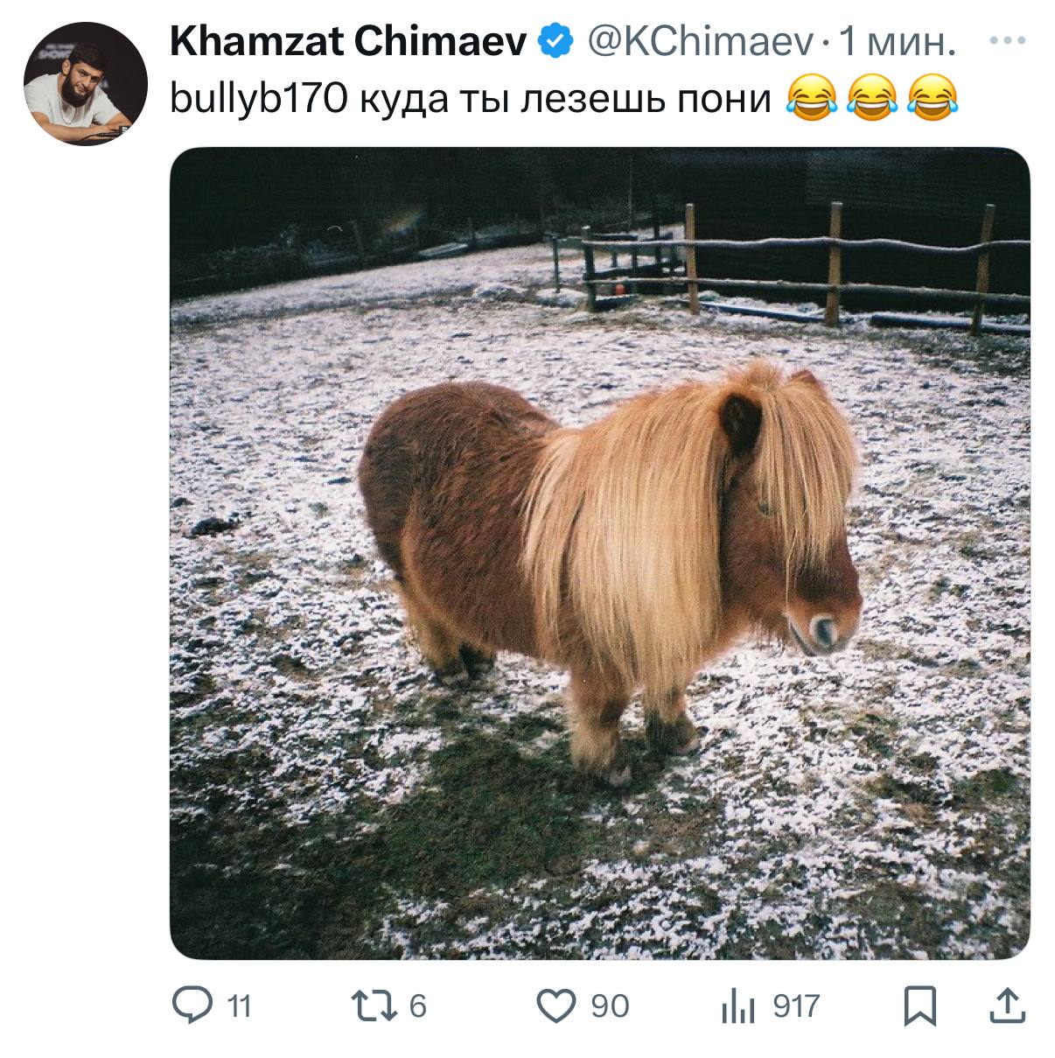Open view analytics bar chart icon
This screenshot has height=1058, width=1055.
(x=738, y=1006)
